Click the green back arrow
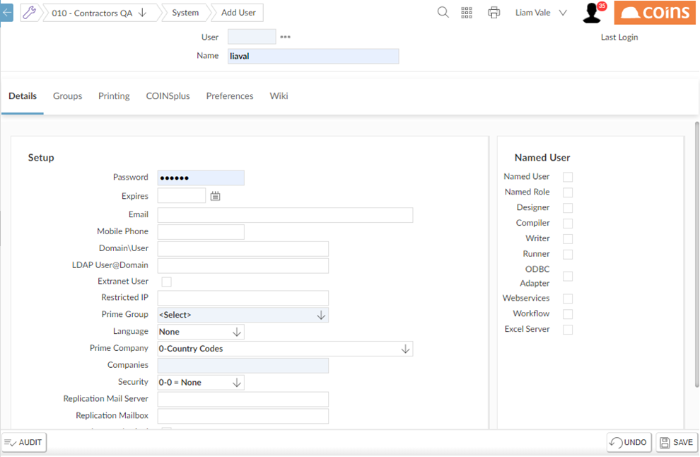Screen dimensions: 700x457 [x=6, y=12]
